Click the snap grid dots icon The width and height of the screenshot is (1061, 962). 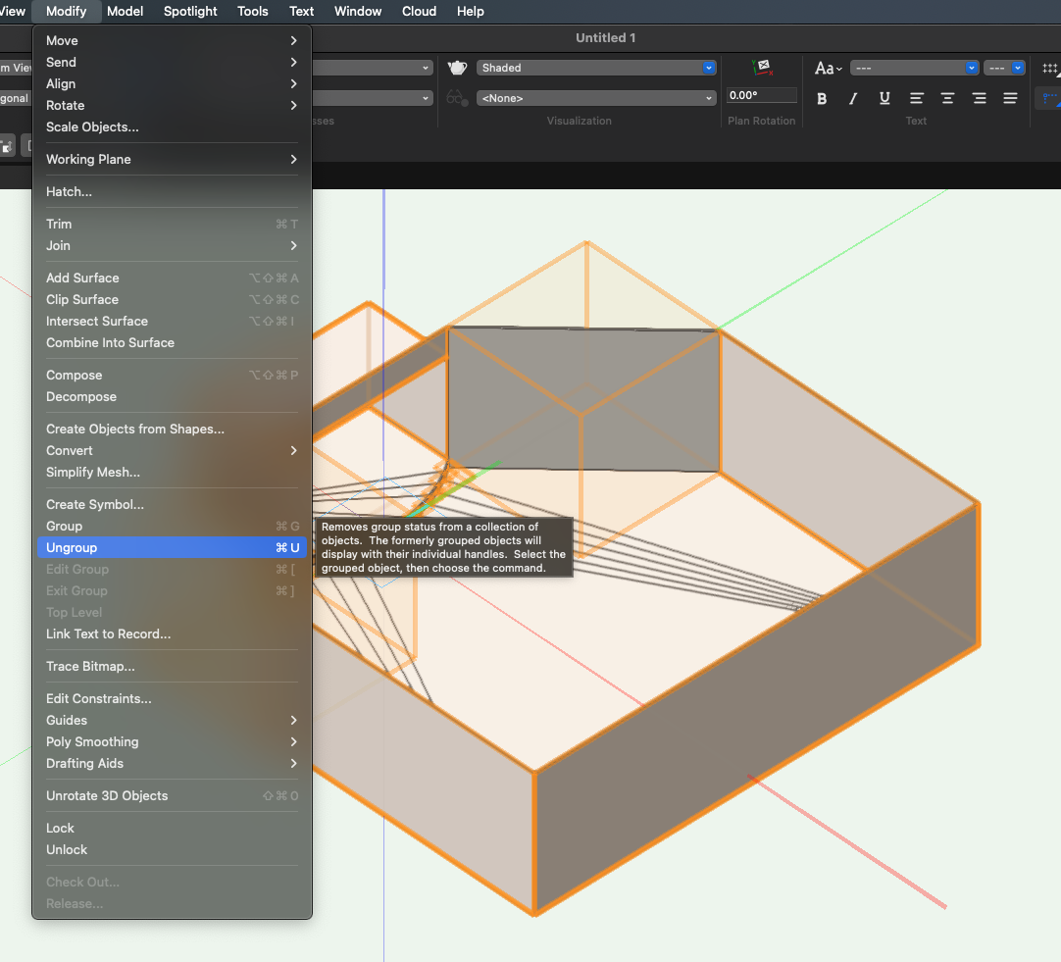(x=1050, y=68)
